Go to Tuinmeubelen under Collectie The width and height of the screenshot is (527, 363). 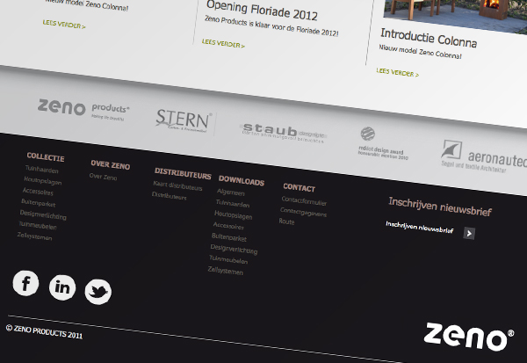pyautogui.click(x=38, y=225)
